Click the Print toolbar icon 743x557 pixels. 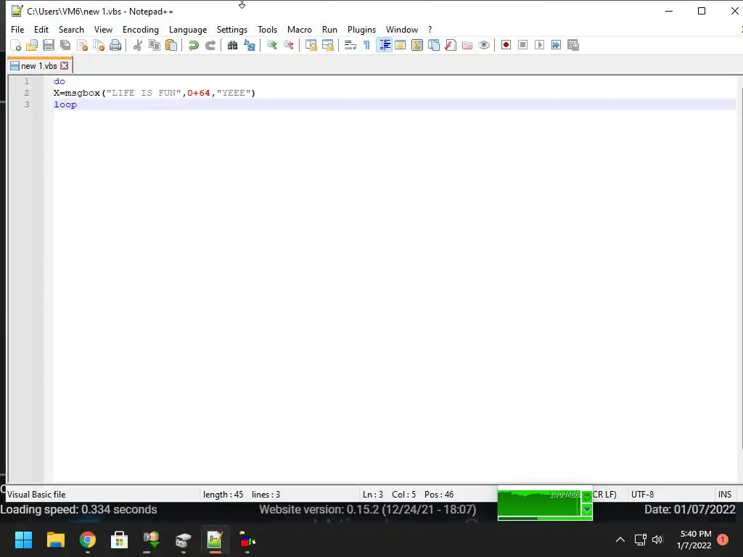(115, 45)
